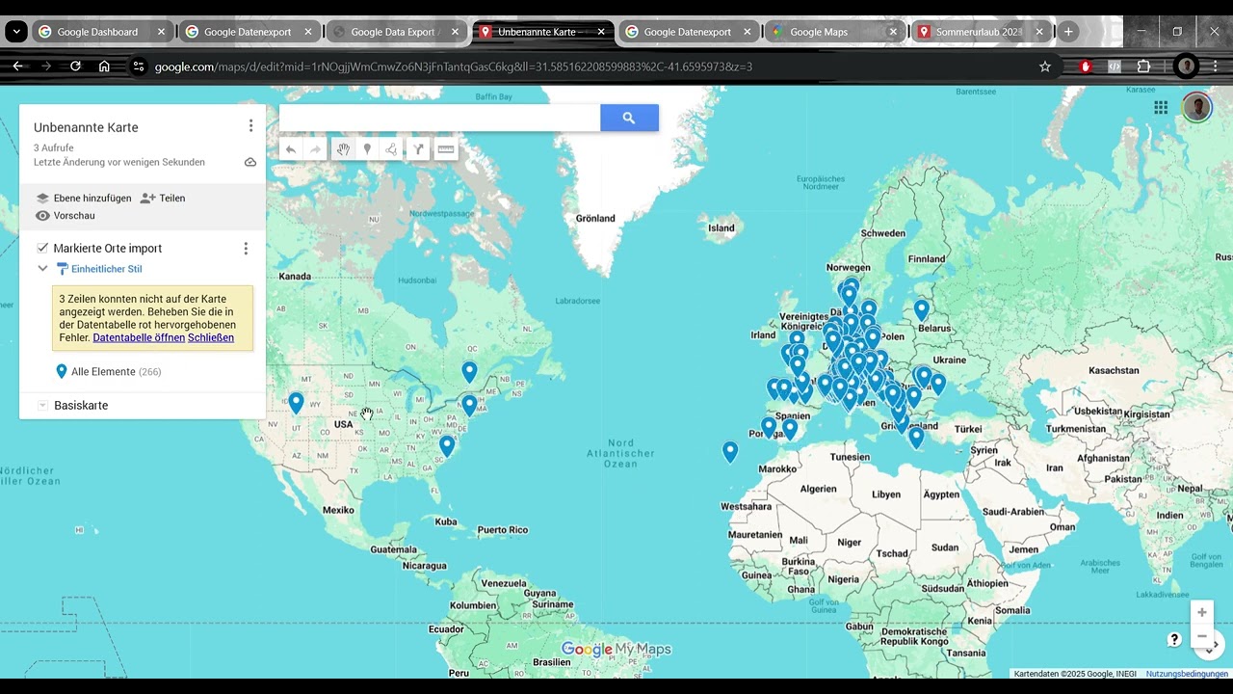The image size is (1233, 694).
Task: Click the code brackets extension icon
Action: (1115, 67)
